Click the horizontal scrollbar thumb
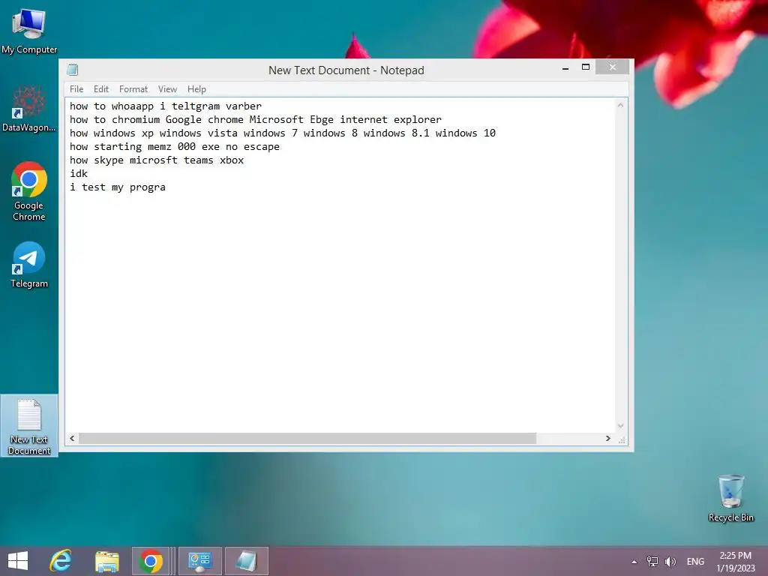This screenshot has height=576, width=768. [x=307, y=438]
